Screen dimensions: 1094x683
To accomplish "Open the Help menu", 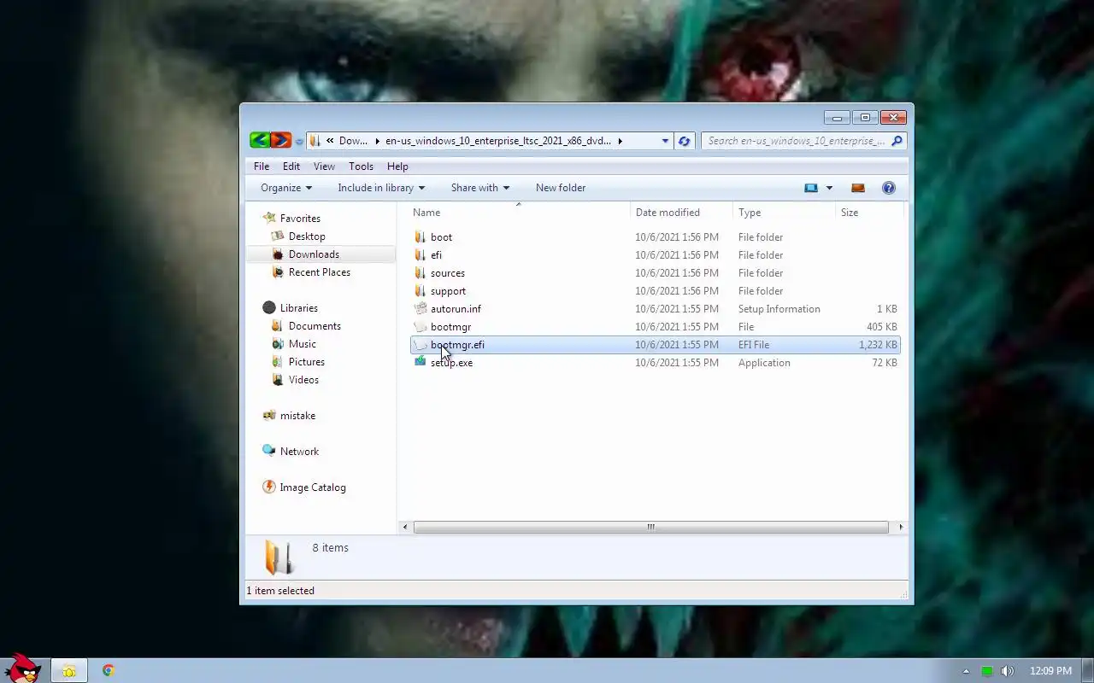I will pyautogui.click(x=397, y=166).
